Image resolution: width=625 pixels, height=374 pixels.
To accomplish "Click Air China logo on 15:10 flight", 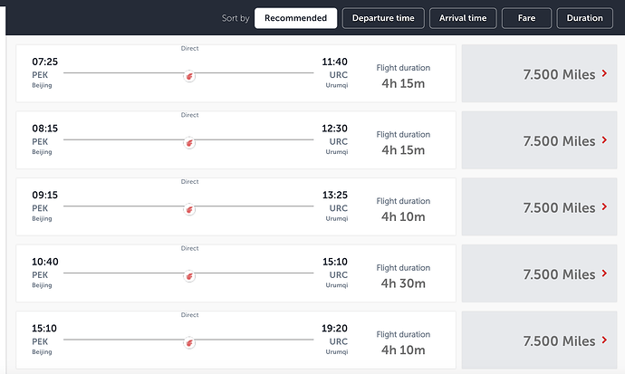I will [x=189, y=342].
